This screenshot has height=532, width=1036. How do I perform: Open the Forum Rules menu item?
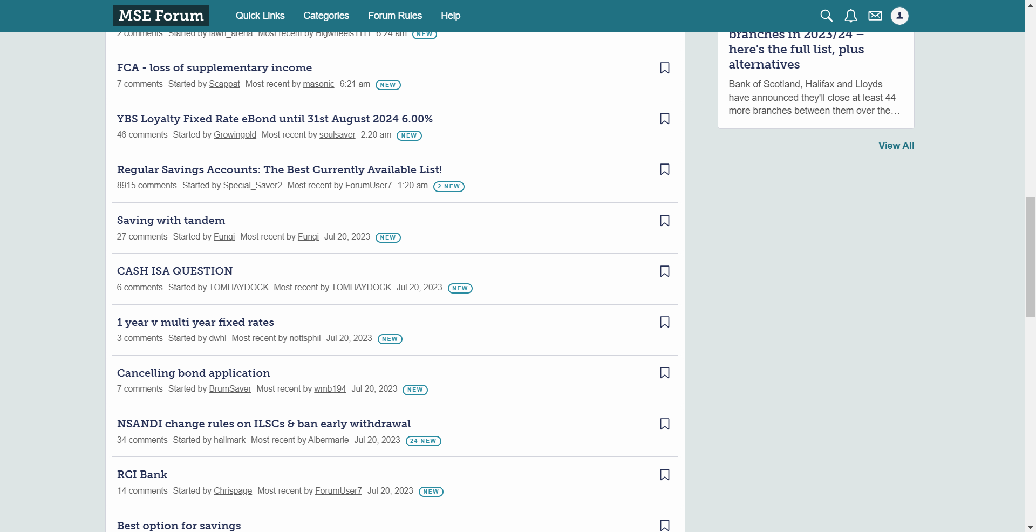tap(395, 16)
